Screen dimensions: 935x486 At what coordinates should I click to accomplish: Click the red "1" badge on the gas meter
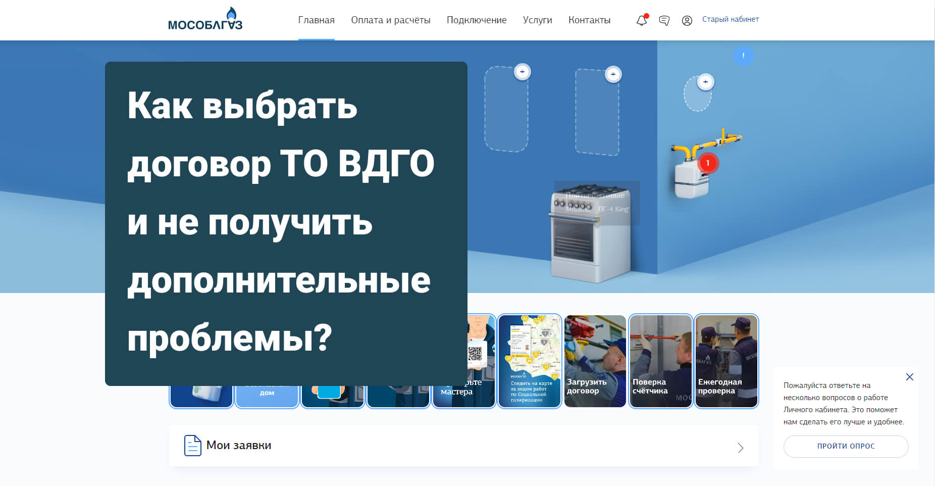(x=709, y=163)
